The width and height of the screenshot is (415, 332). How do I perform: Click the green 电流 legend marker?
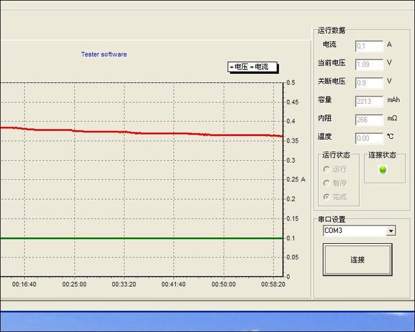pyautogui.click(x=252, y=67)
